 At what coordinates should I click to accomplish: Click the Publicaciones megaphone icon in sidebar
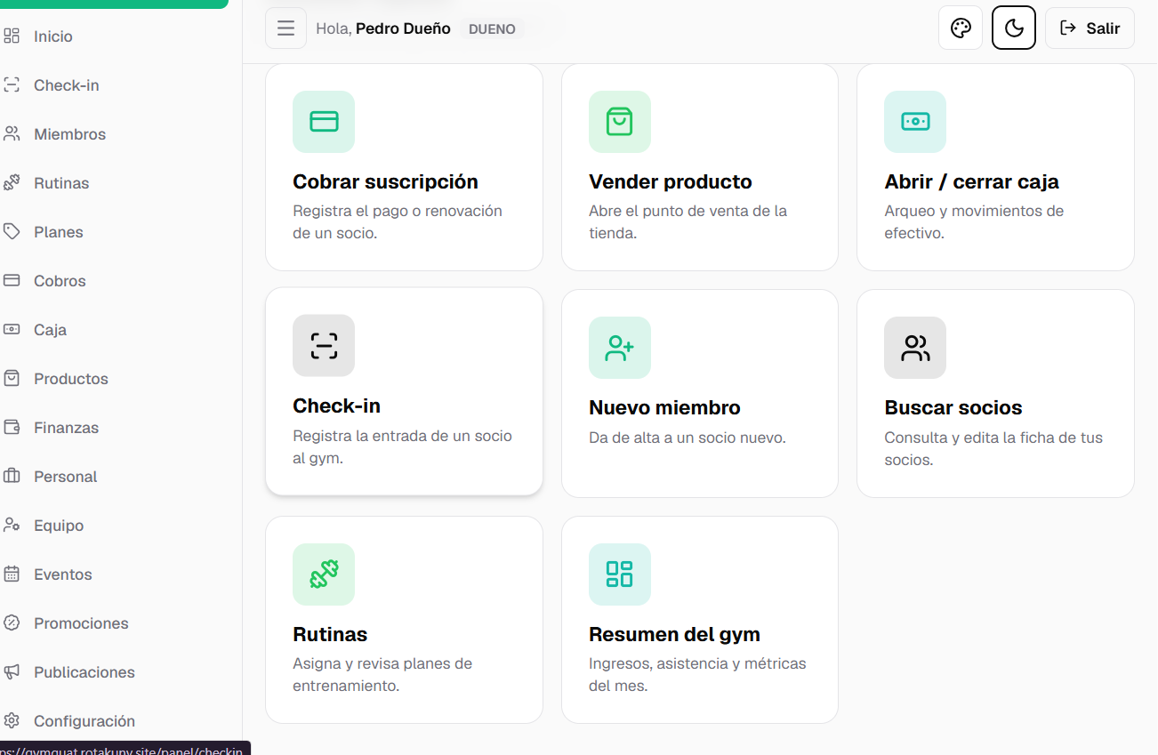[x=12, y=672]
